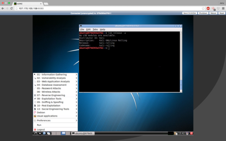Select the 10 - Post Exploitation menu text

(x=49, y=106)
